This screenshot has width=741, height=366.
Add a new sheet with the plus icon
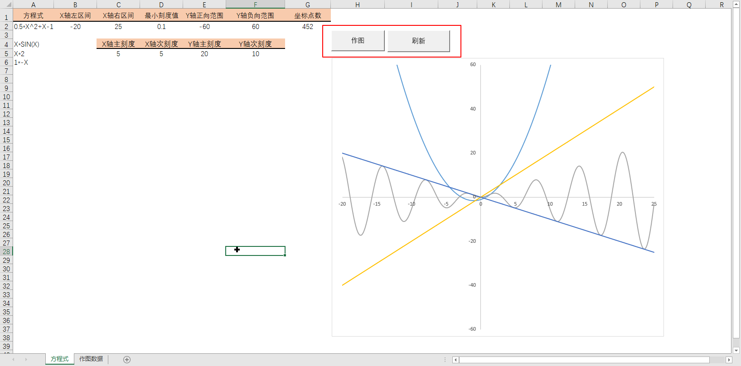point(127,360)
